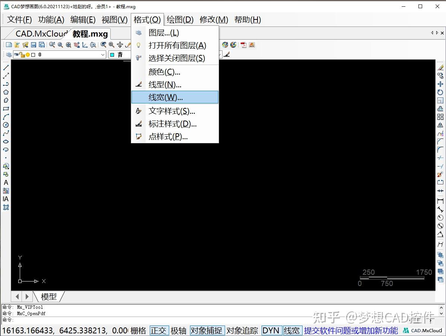
Task: Select the Aligned dimension tool
Action: coord(440,209)
